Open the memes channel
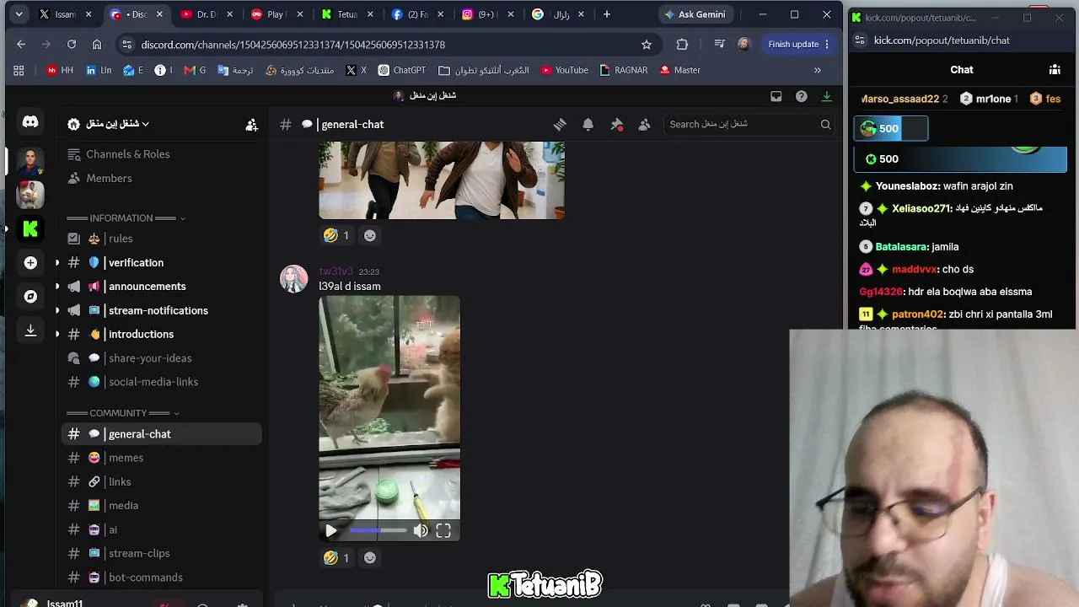 (162, 458)
